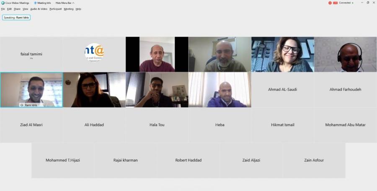Select video tile of woman with glasses and curly hair
377x191 pixels.
click(x=283, y=54)
